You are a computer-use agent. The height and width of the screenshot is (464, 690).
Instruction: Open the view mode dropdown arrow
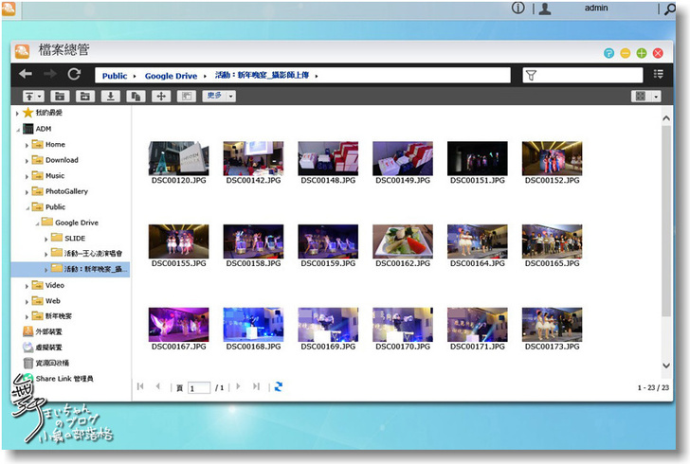[656, 96]
